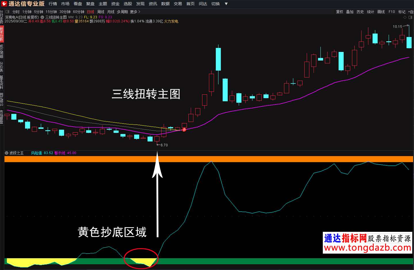Switch to 60分钟 period

[x=79, y=12]
